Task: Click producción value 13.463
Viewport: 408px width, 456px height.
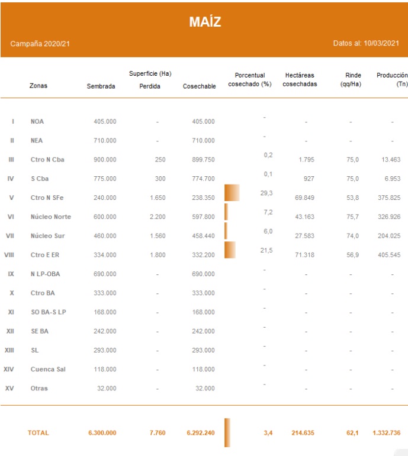Action: [391, 160]
